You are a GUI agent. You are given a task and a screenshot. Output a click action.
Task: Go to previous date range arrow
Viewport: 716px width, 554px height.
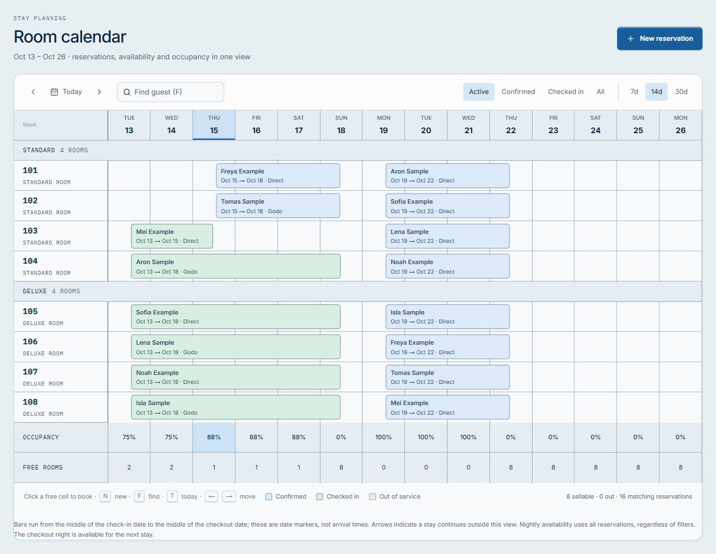[x=33, y=92]
